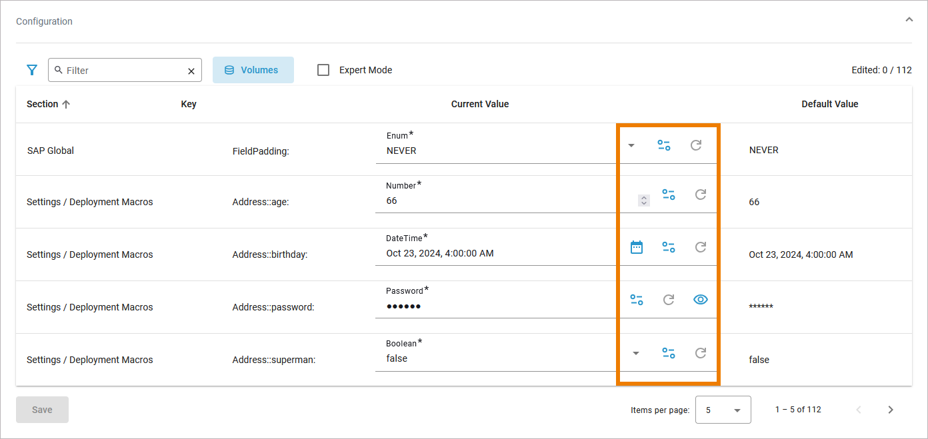Show the Address::password value with eye icon
This screenshot has width=928, height=439.
(x=700, y=300)
